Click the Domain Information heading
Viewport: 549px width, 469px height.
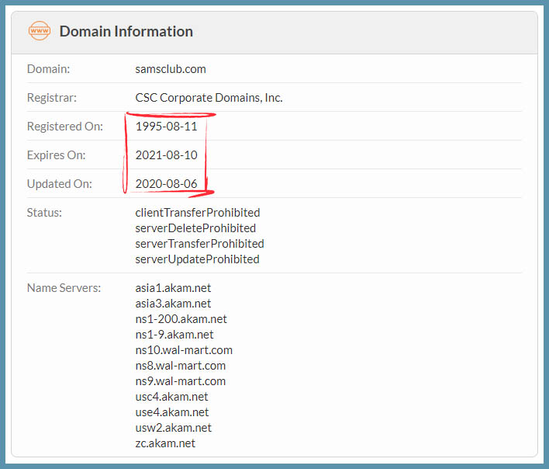pos(126,32)
